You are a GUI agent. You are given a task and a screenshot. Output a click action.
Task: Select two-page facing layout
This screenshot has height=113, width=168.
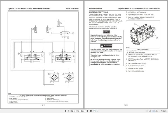(x=153, y=111)
